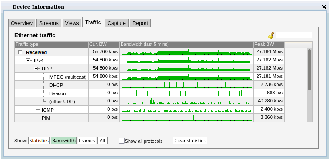Click the traffic table vertical scrollbar
Screen dimensions: 330x160
[310, 70]
